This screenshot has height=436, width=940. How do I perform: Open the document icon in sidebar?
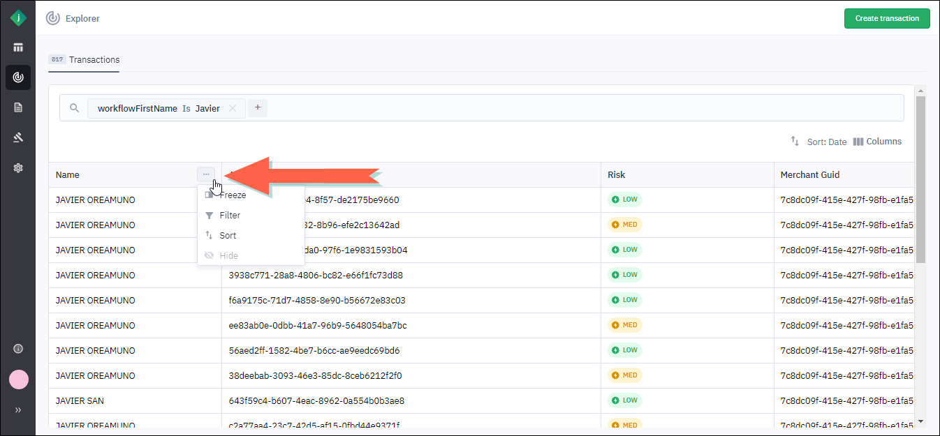click(18, 107)
